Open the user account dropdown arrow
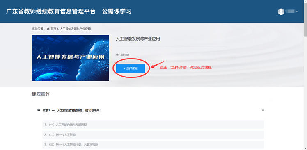Image resolution: width=307 pixels, height=150 pixels. coord(297,11)
